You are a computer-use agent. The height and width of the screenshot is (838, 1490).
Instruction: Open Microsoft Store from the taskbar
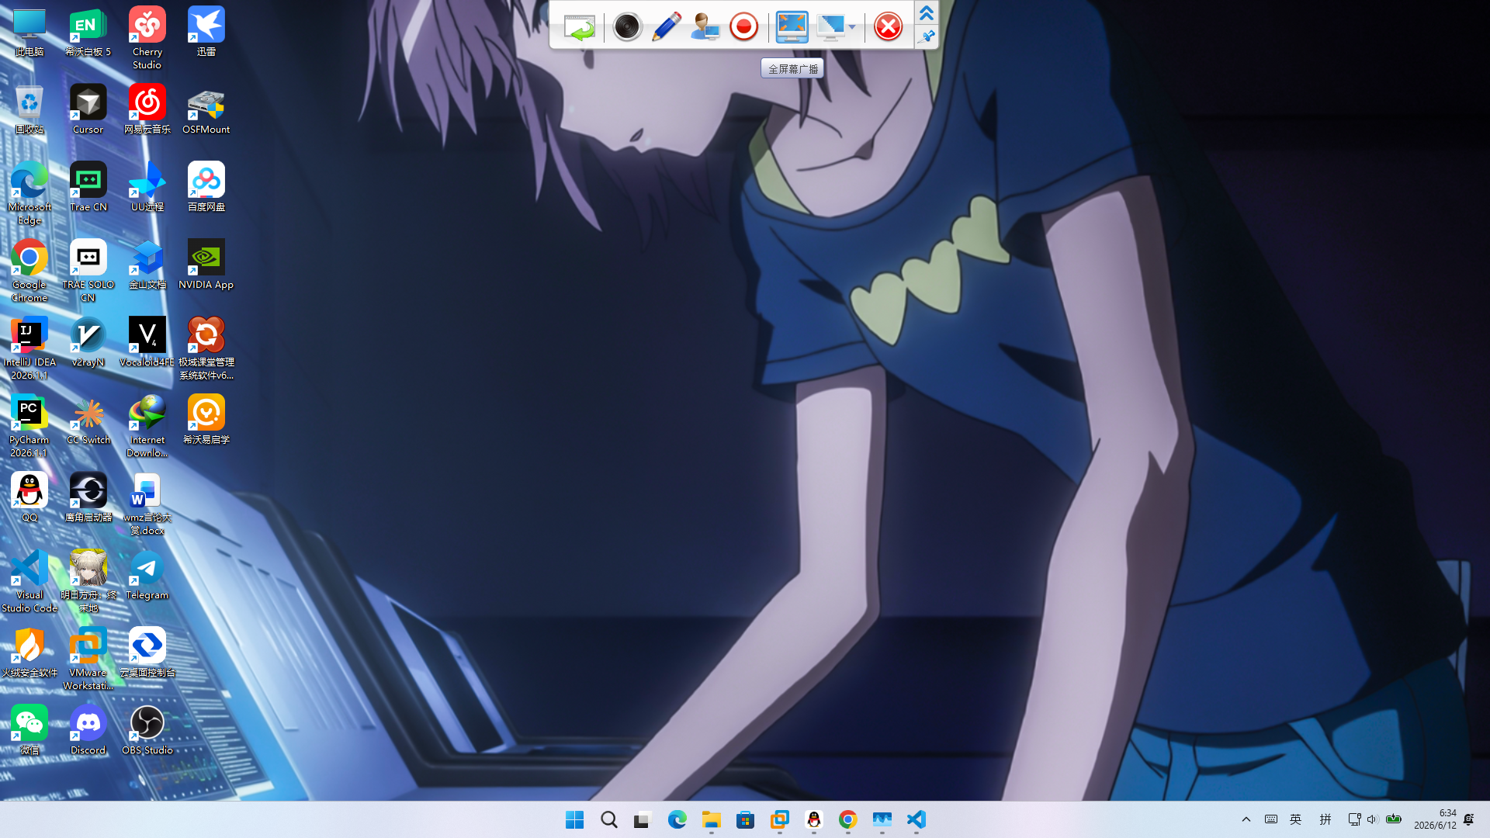coord(745,819)
